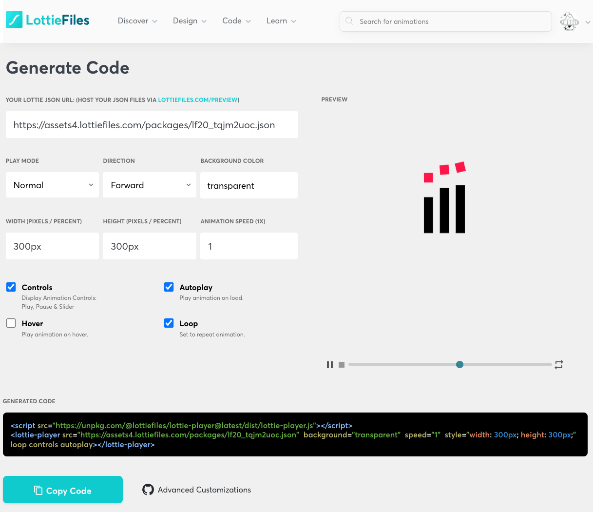Click the Loop label text

point(189,323)
